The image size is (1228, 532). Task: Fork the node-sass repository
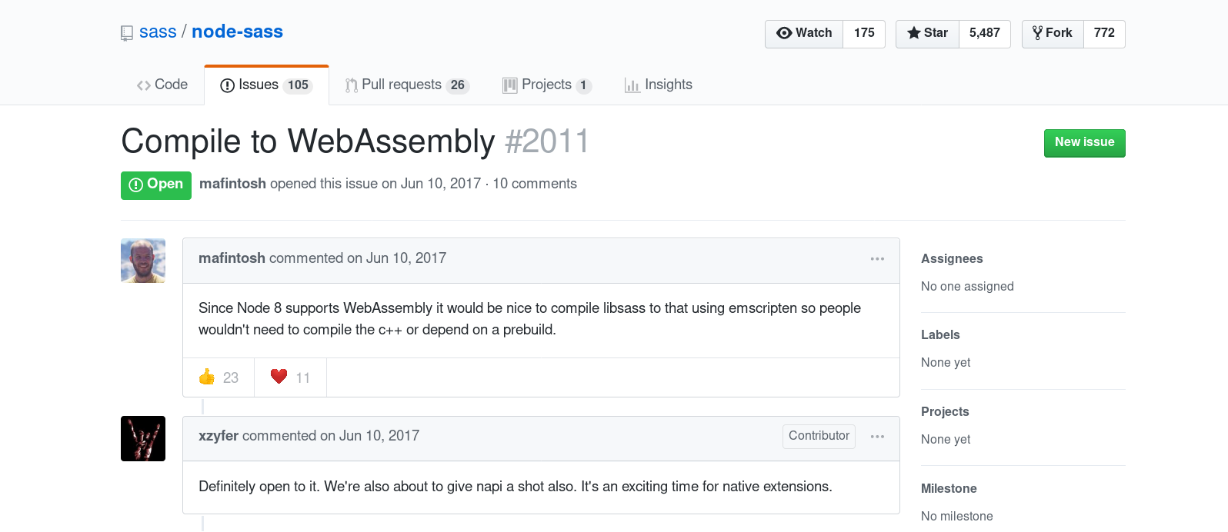[x=1053, y=33]
